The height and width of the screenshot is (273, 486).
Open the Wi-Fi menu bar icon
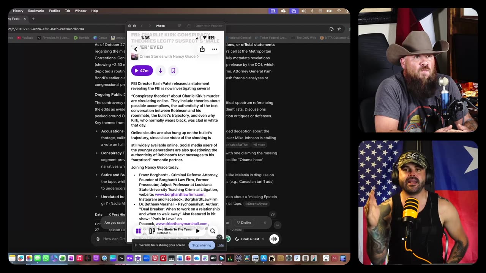click(x=339, y=11)
